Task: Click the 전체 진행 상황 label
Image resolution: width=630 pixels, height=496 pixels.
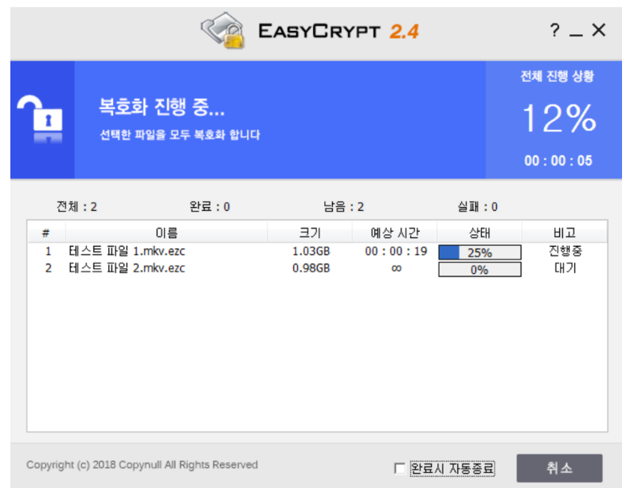Action: point(558,76)
